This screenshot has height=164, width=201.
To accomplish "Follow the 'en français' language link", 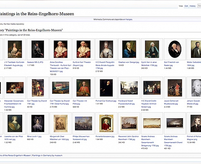I will [x=128, y=19].
